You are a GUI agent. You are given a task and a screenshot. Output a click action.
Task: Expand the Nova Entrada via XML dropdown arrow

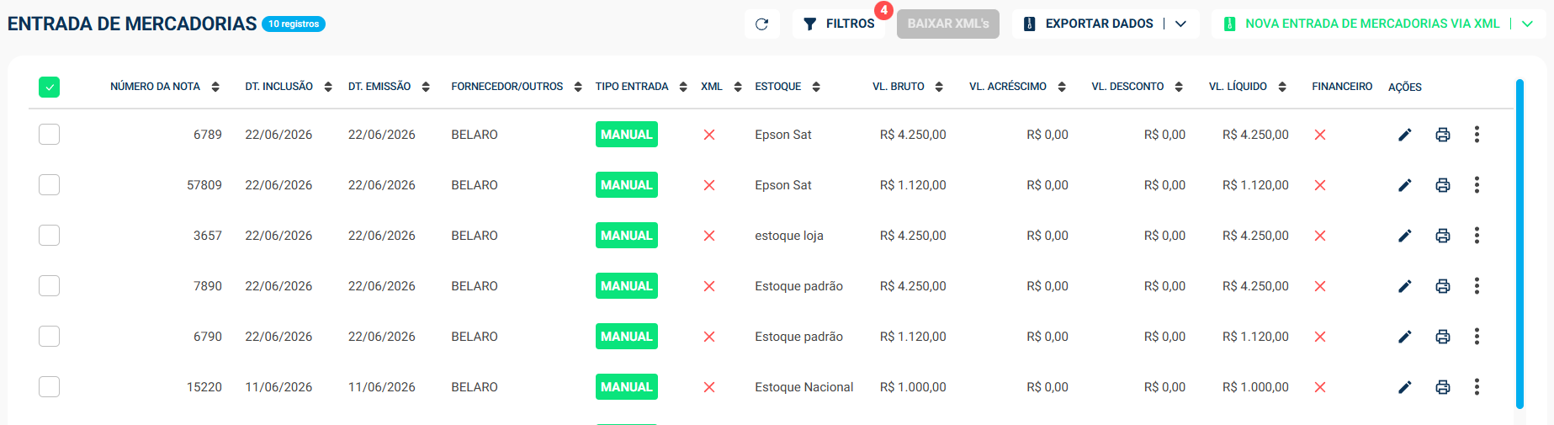[1528, 24]
